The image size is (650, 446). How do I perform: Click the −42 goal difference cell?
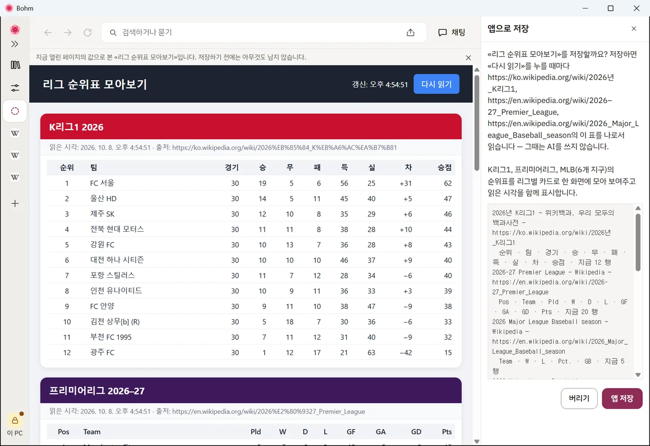tap(405, 353)
